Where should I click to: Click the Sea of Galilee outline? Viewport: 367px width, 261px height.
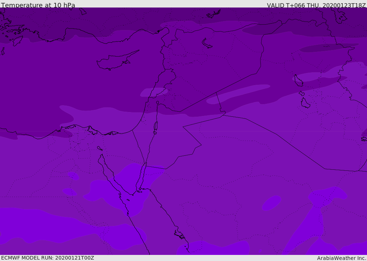(x=158, y=103)
